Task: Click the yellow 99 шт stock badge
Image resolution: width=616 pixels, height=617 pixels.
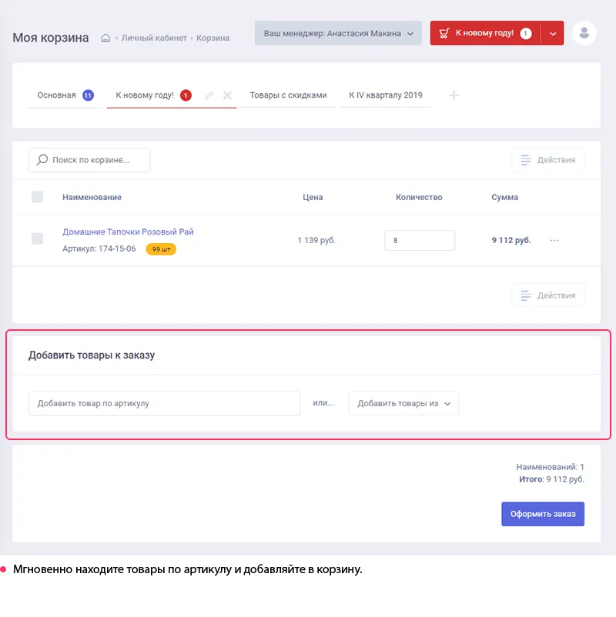Action: coord(161,249)
